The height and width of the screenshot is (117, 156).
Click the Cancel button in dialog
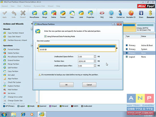tap(89, 85)
